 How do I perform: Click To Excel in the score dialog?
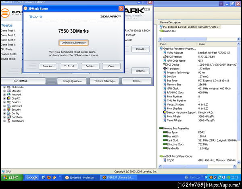(x=69, y=66)
